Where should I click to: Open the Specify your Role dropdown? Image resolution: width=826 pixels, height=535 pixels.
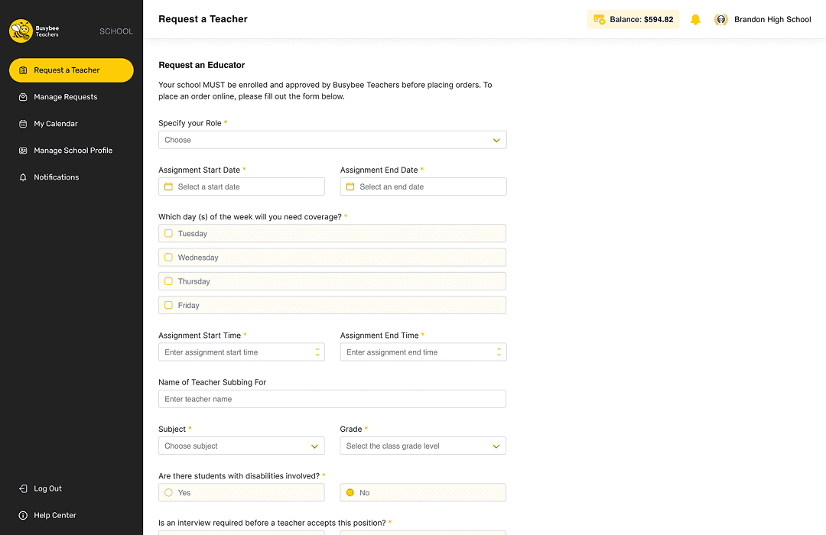(332, 140)
